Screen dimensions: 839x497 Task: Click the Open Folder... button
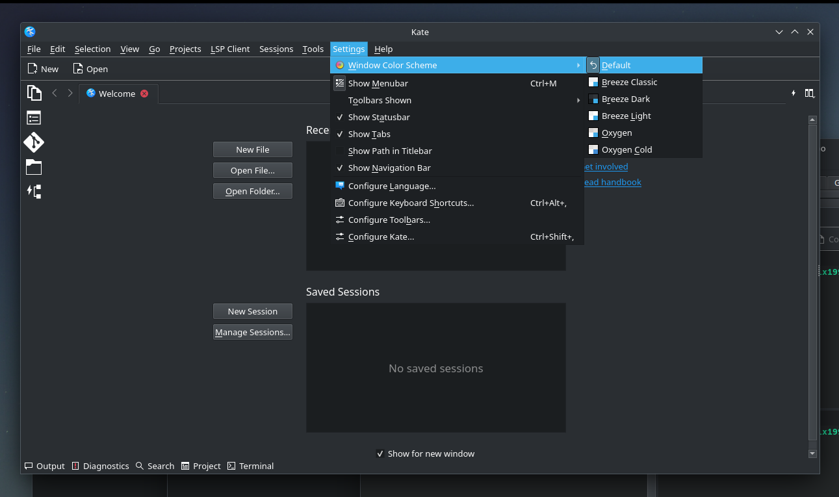coord(253,191)
